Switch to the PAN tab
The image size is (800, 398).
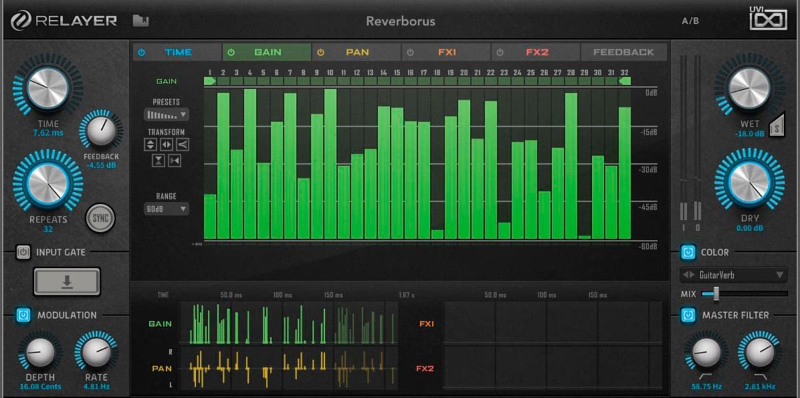coord(357,52)
